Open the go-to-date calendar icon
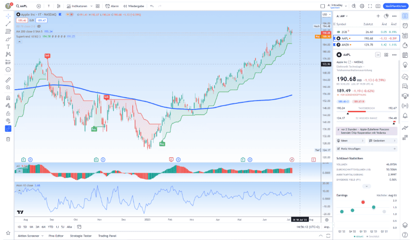The width and height of the screenshot is (413, 240). (x=79, y=227)
